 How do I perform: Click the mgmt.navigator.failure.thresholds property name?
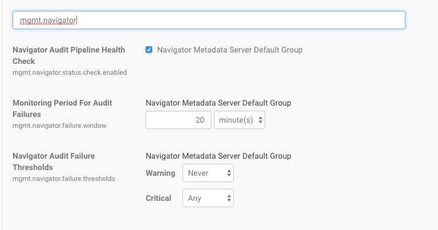click(64, 179)
